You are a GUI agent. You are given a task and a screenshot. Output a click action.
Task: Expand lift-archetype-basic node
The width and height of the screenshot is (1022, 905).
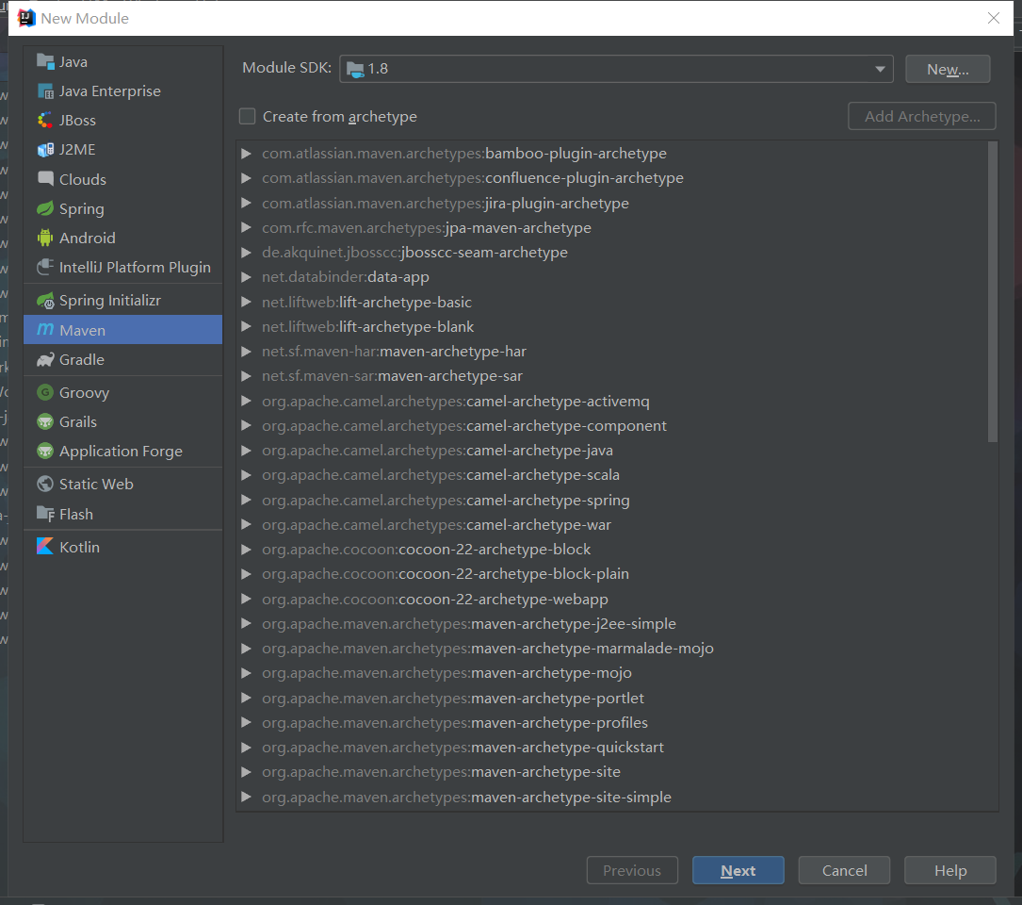(x=247, y=302)
